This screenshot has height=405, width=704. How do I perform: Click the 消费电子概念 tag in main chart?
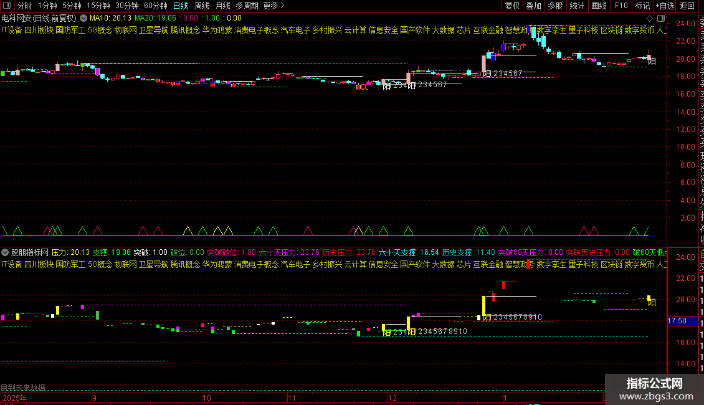pyautogui.click(x=256, y=30)
